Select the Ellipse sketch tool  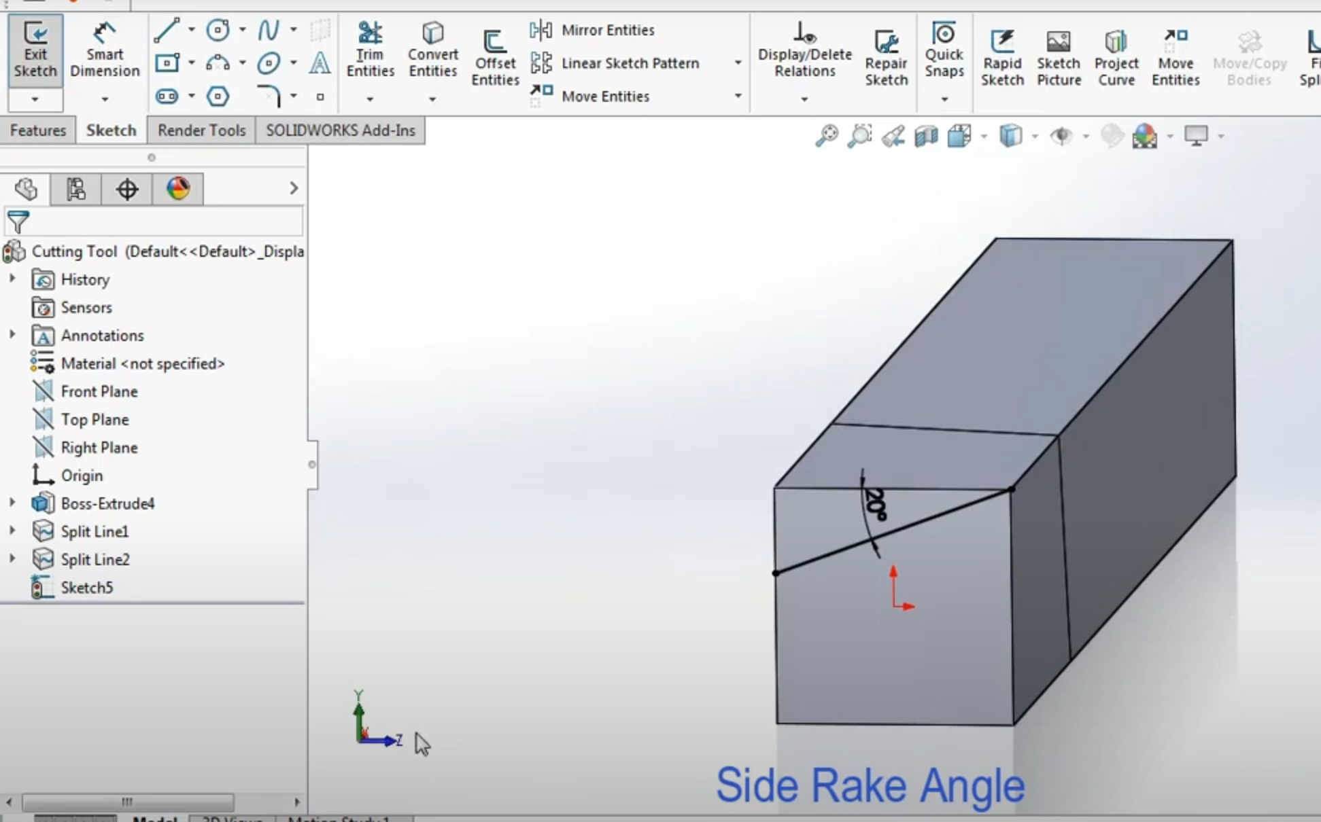click(268, 64)
